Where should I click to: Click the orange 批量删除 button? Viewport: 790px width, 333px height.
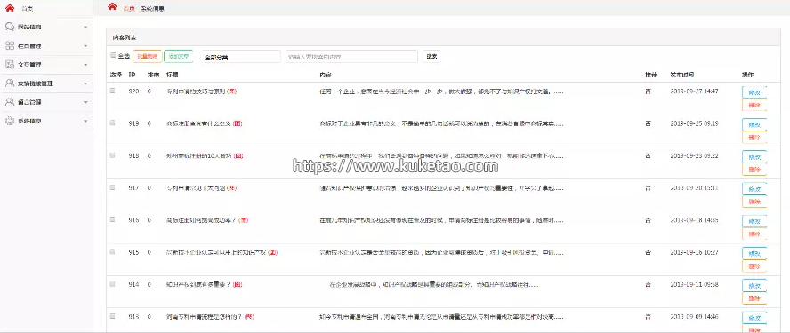click(147, 56)
